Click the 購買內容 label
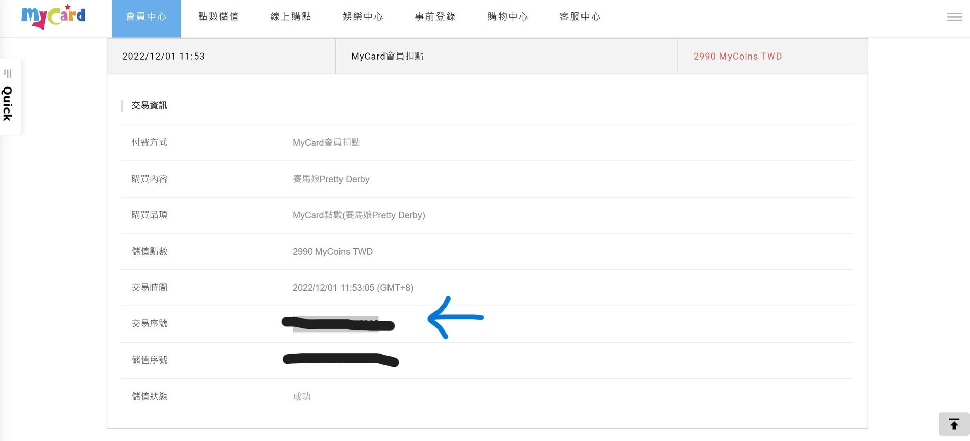The height and width of the screenshot is (441, 970). [x=149, y=179]
